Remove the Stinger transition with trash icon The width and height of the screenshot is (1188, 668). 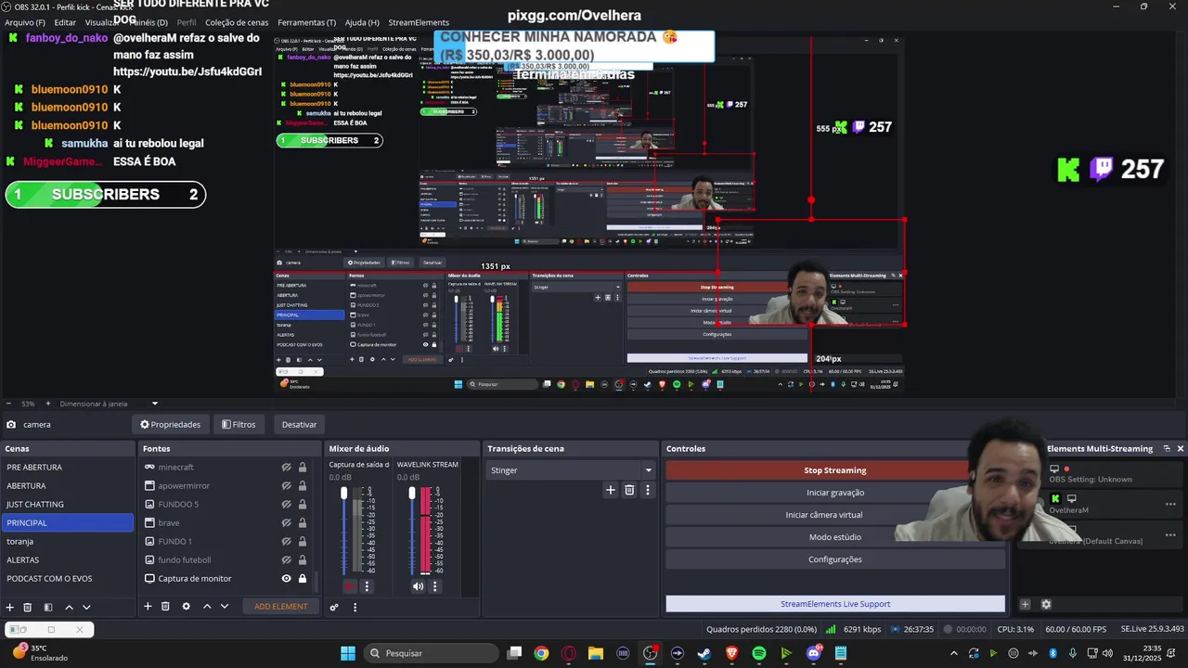[629, 490]
